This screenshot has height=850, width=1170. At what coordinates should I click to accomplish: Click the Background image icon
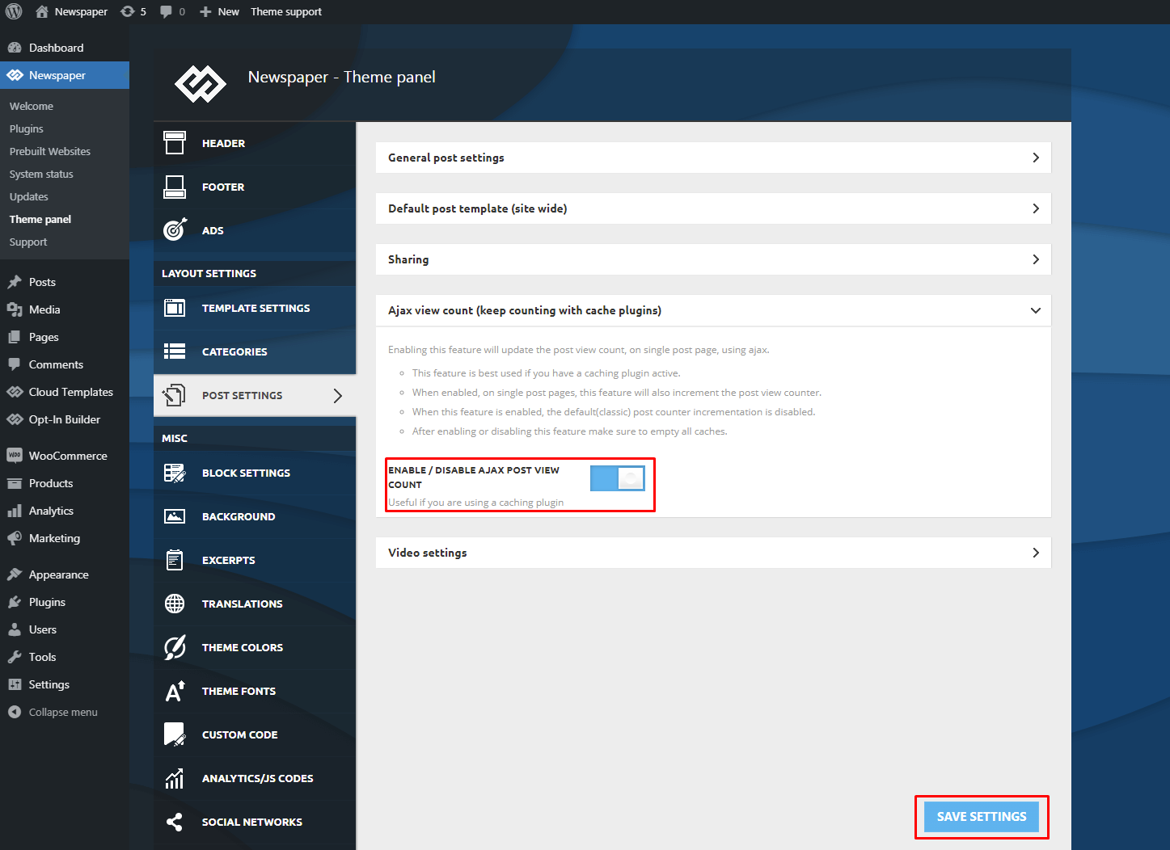175,516
